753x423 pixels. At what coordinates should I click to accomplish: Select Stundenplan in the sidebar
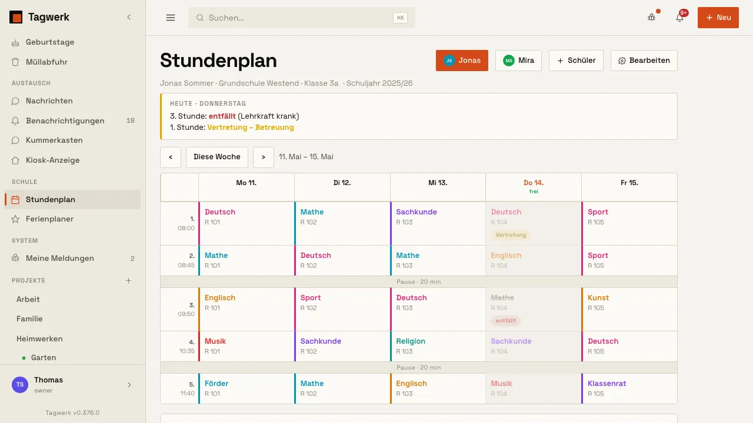click(x=73, y=200)
